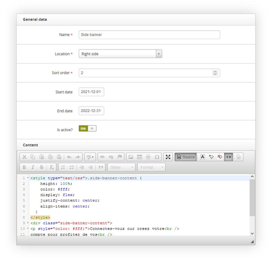270x262 pixels.
Task: Click the document icon at toolbar end
Action: 239,157
